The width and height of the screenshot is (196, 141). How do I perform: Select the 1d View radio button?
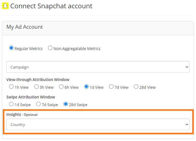[86, 87]
